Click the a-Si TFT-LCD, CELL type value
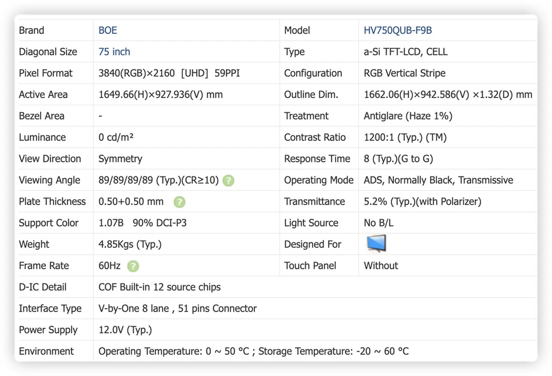This screenshot has height=376, width=552. 405,52
